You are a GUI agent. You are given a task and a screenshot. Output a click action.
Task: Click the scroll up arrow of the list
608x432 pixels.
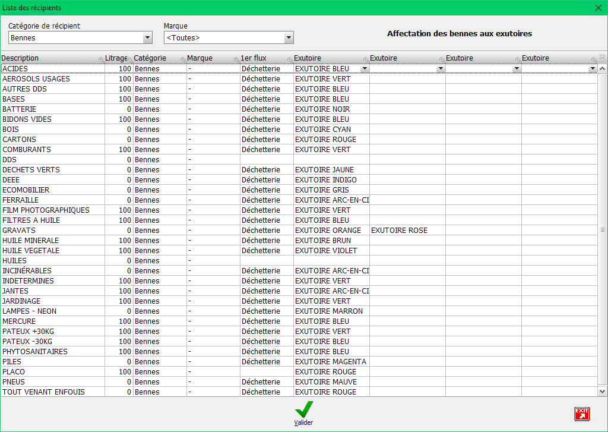point(602,69)
